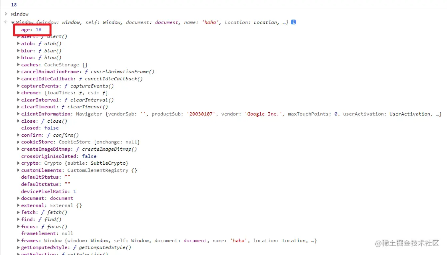447x255 pixels.
Task: Click the 'window' console input line
Action: (20, 14)
